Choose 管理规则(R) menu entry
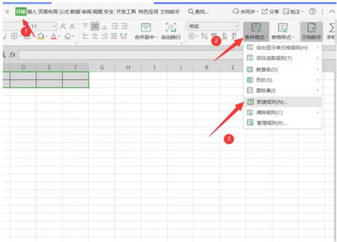The image size is (337, 242). (271, 122)
